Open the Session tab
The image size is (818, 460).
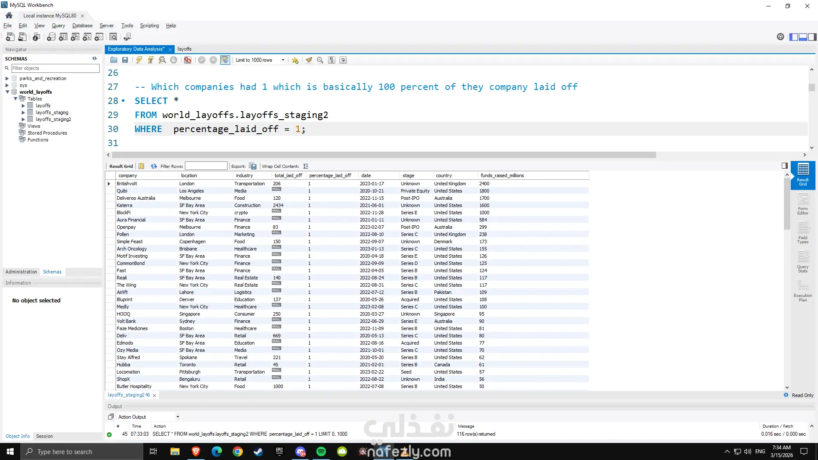[44, 436]
